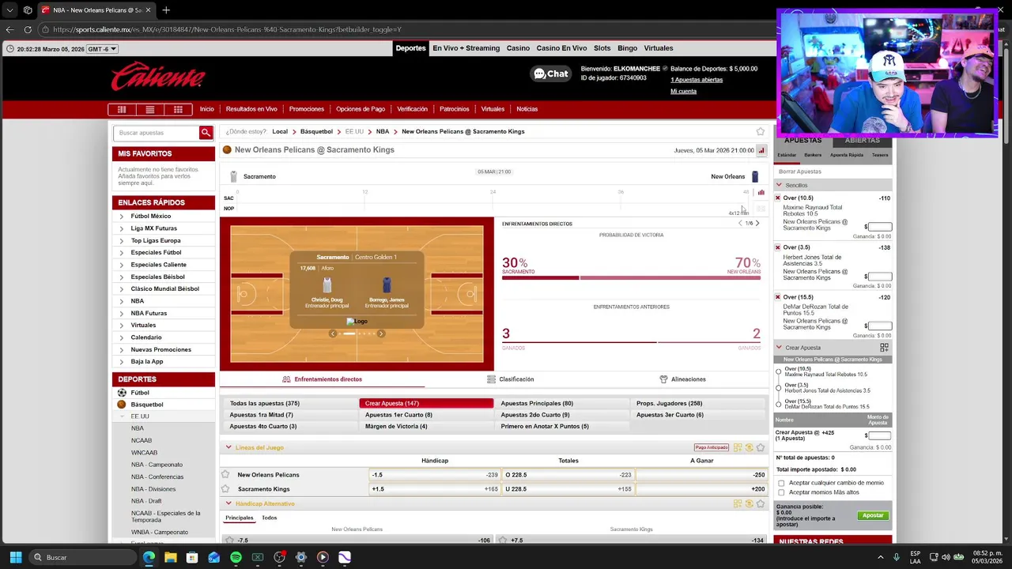Select radio for Maxime Raynaud Over 10.5 leg

pos(779,371)
